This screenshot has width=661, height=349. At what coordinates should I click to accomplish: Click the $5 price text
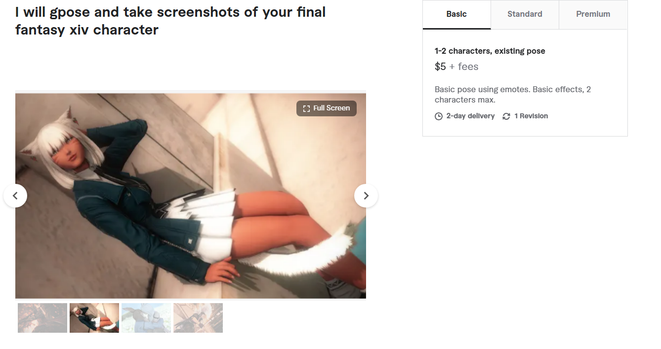click(440, 67)
